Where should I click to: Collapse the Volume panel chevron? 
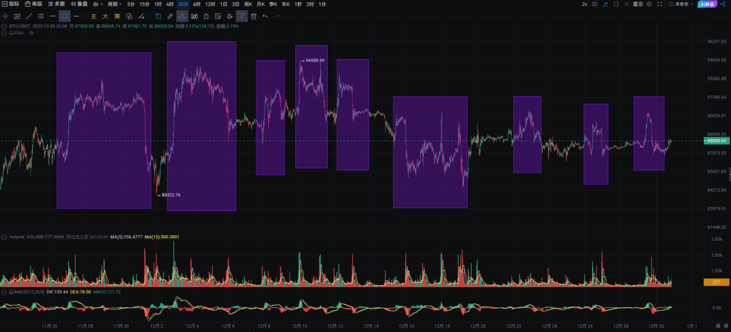(x=4, y=237)
